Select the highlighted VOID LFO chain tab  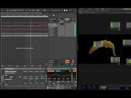click(x=59, y=88)
